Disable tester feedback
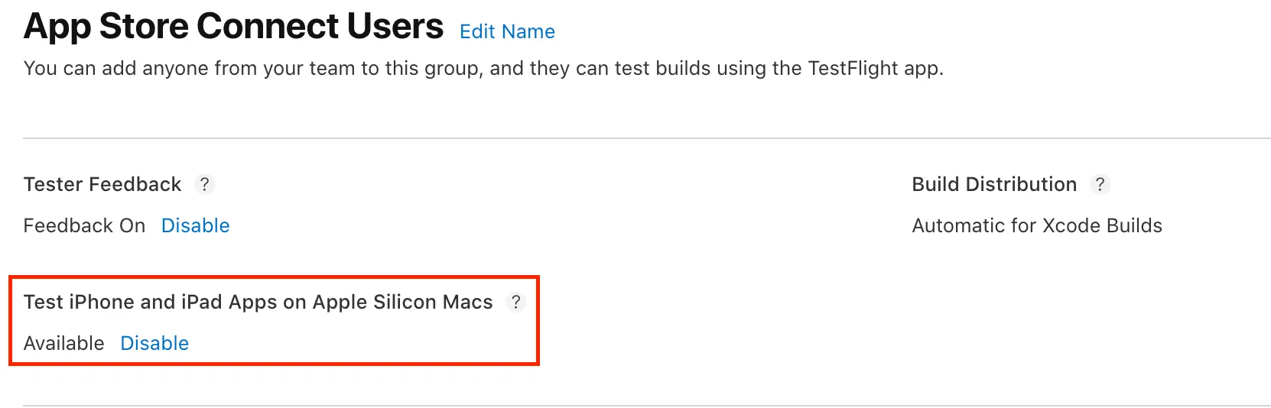This screenshot has height=408, width=1271. click(x=195, y=225)
